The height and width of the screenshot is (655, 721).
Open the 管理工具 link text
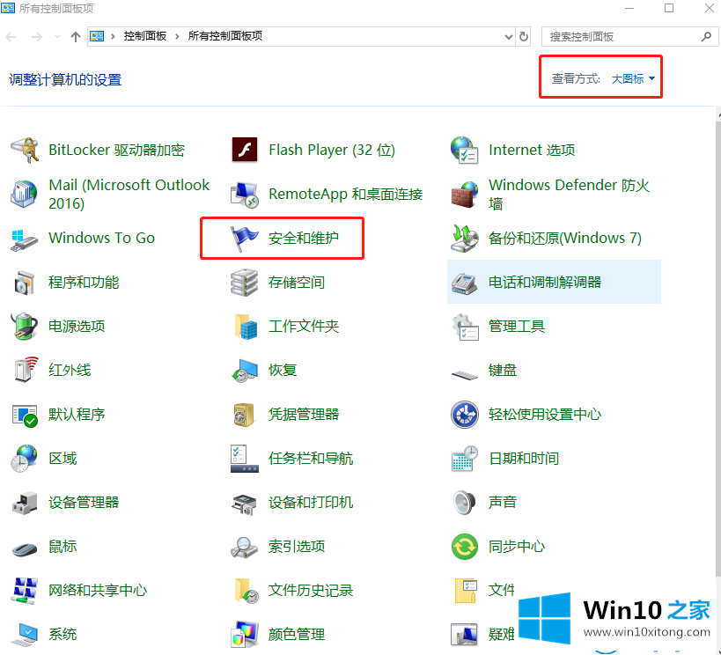[517, 326]
